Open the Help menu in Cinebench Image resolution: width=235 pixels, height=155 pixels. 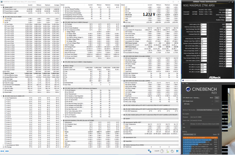pyautogui.click(x=187, y=83)
